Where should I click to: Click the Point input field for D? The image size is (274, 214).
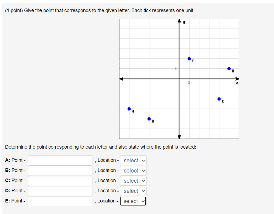coord(60,191)
